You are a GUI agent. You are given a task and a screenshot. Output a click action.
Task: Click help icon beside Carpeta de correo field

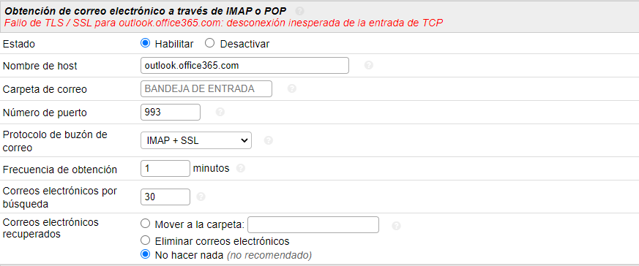(x=291, y=88)
